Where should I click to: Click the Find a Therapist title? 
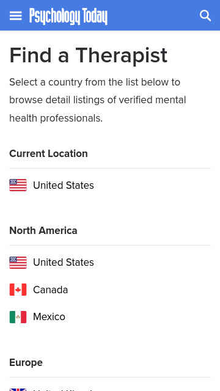[x=88, y=55]
